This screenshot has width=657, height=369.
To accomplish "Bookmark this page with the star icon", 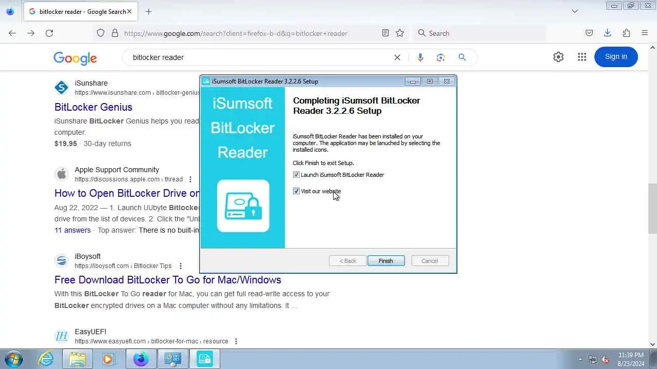I will tap(400, 33).
